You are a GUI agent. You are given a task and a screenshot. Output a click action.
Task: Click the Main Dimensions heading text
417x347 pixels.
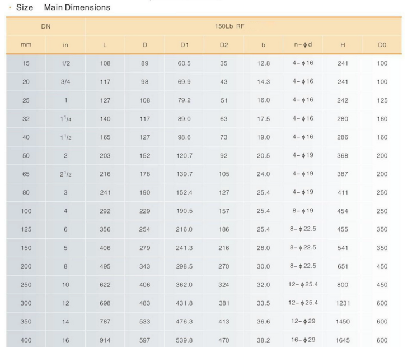point(77,7)
